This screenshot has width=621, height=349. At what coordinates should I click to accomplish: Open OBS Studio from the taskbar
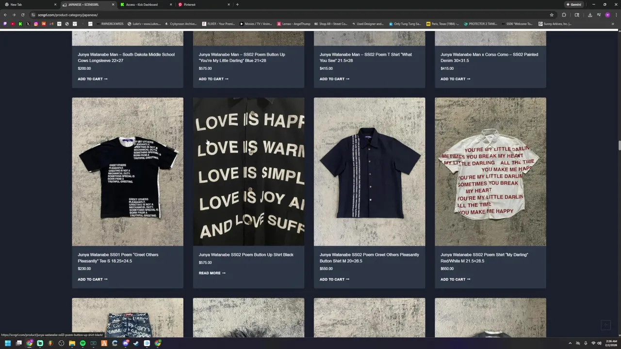pyautogui.click(x=61, y=343)
